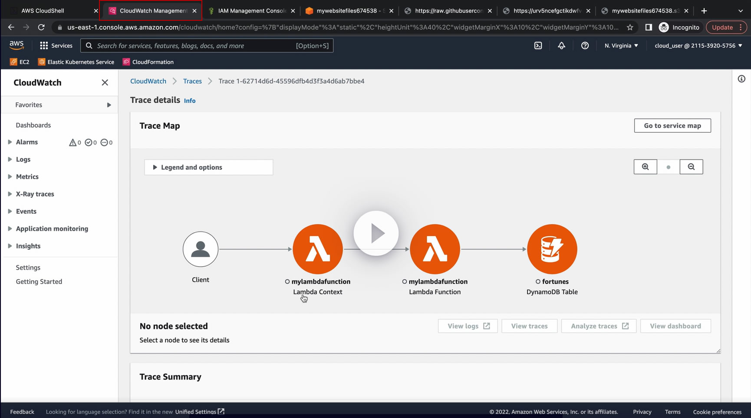Click the browser address bar URL

point(343,27)
